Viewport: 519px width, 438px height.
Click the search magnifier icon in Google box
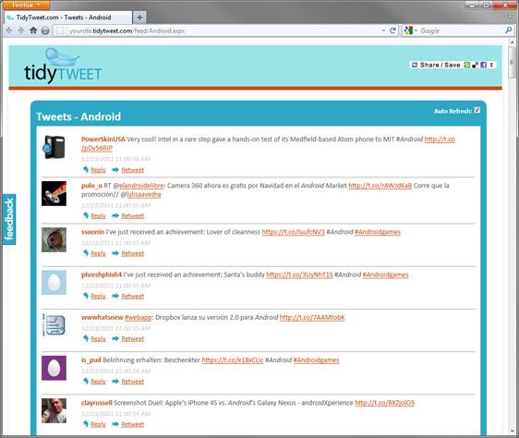click(x=508, y=30)
